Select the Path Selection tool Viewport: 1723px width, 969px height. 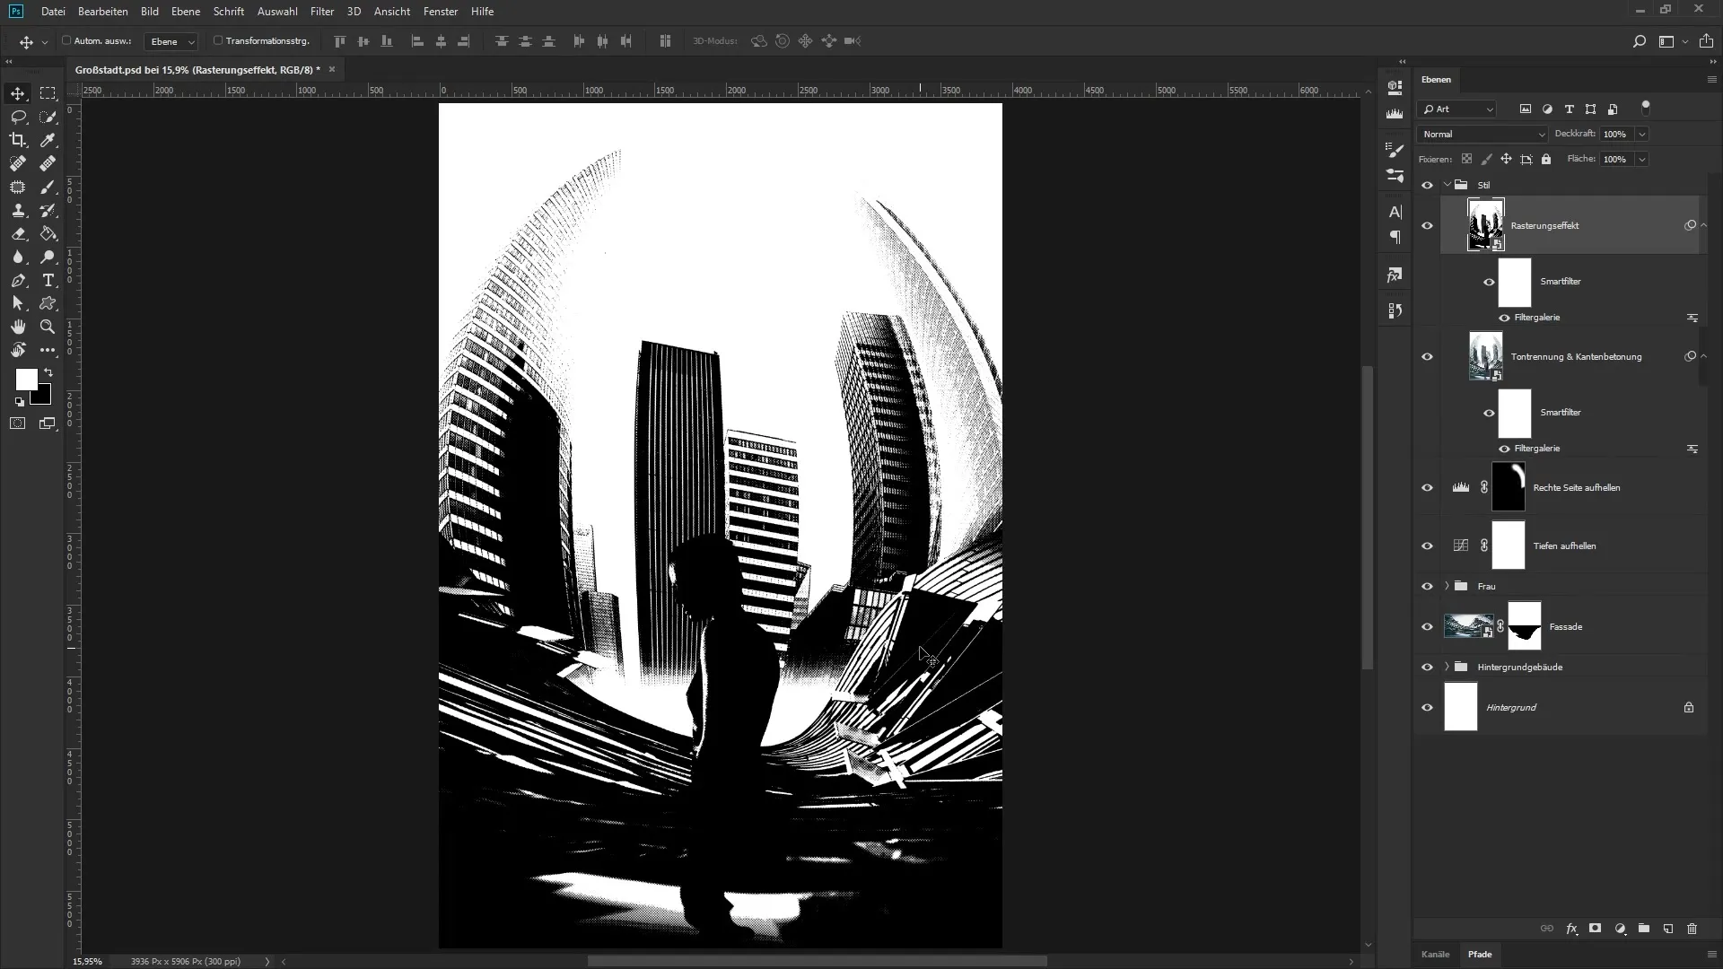(18, 303)
